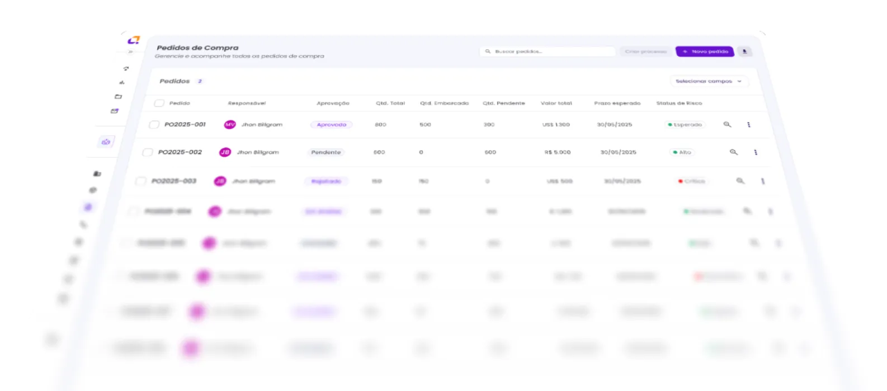The height and width of the screenshot is (391, 887).
Task: Click Jhon Billgram in the PO2025-001 row
Action: point(262,125)
